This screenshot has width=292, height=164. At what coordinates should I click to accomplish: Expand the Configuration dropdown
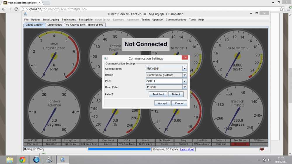click(x=184, y=69)
